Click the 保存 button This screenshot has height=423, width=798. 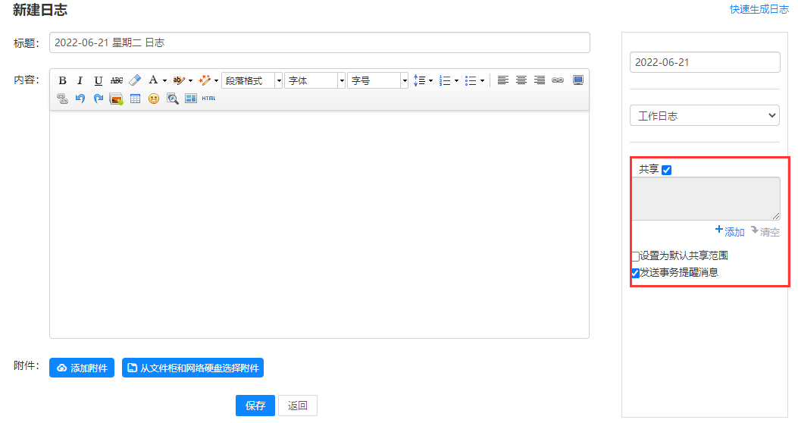coord(255,406)
